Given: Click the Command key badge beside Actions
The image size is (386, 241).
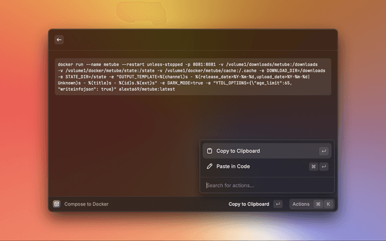Looking at the screenshot, I should (318, 204).
